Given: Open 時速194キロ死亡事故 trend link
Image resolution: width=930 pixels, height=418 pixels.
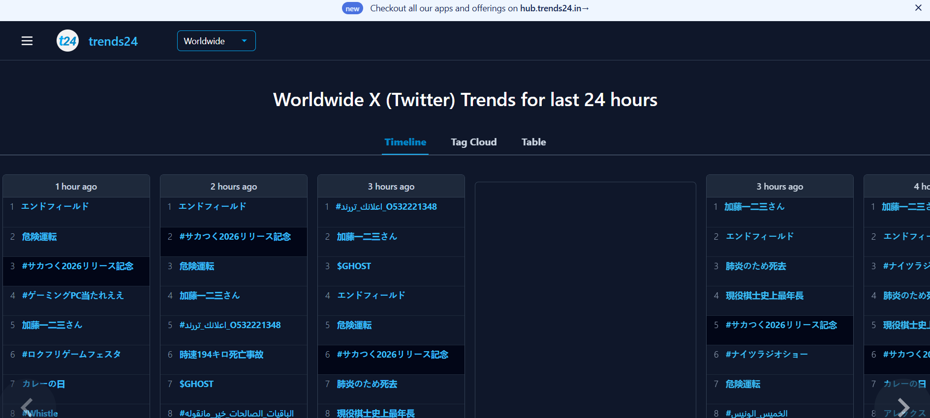Looking at the screenshot, I should (221, 355).
